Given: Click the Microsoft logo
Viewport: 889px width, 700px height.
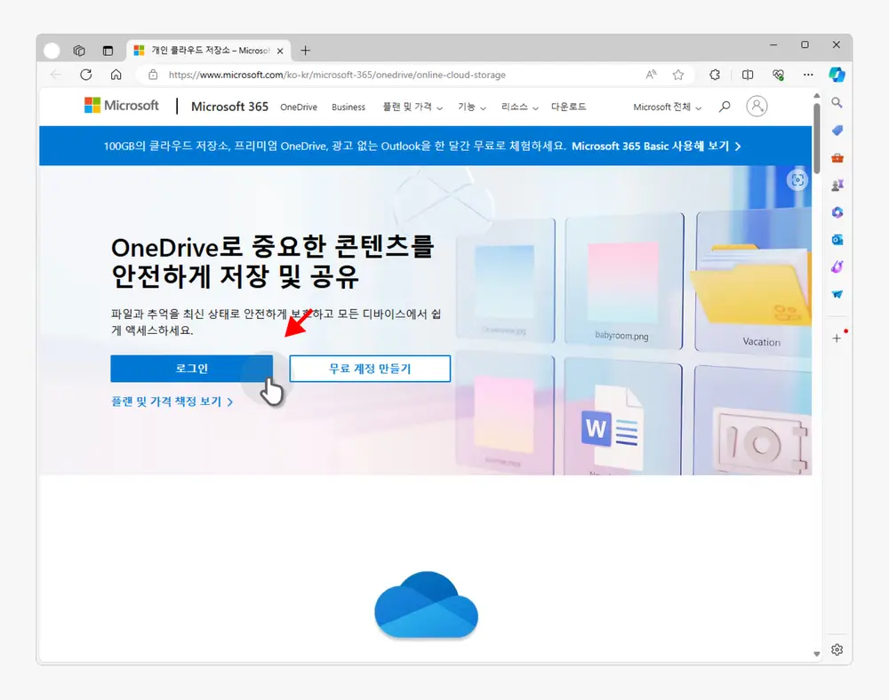Looking at the screenshot, I should (x=121, y=106).
